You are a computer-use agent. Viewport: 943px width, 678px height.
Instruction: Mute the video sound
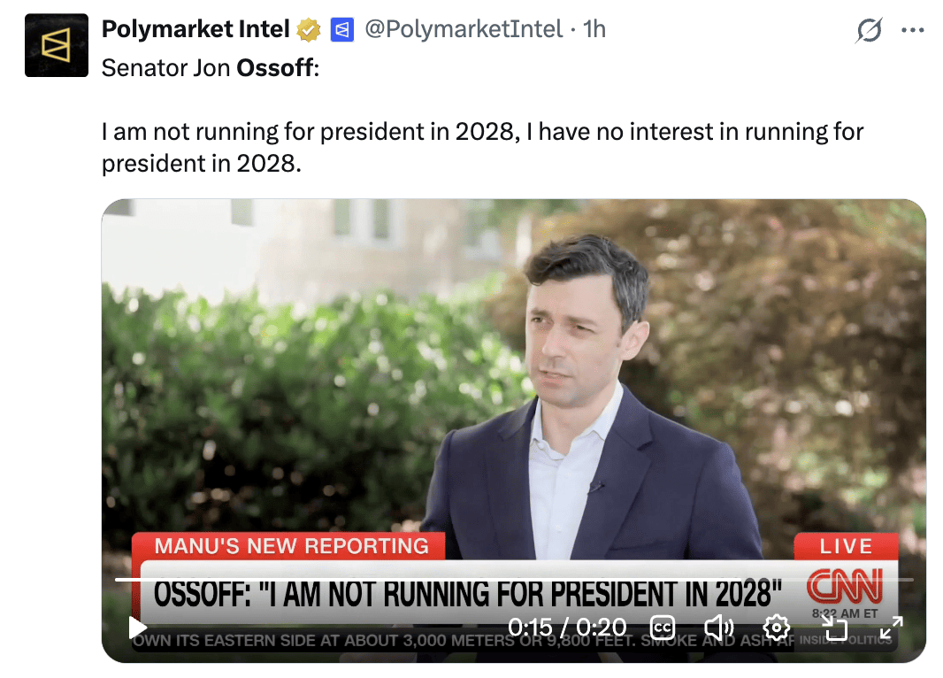coord(718,628)
